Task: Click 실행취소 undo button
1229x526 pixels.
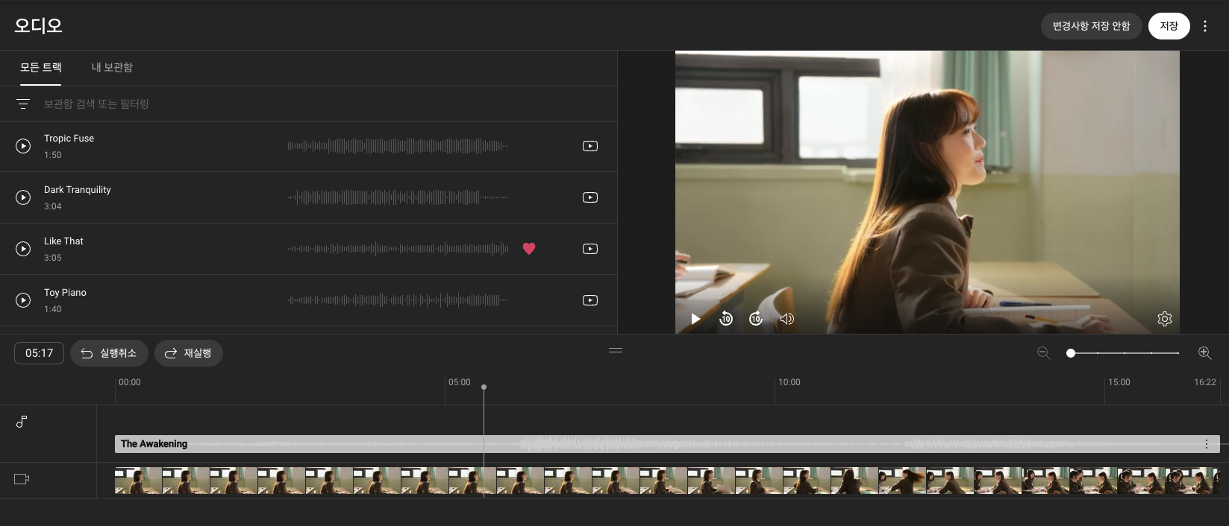Action: point(109,353)
